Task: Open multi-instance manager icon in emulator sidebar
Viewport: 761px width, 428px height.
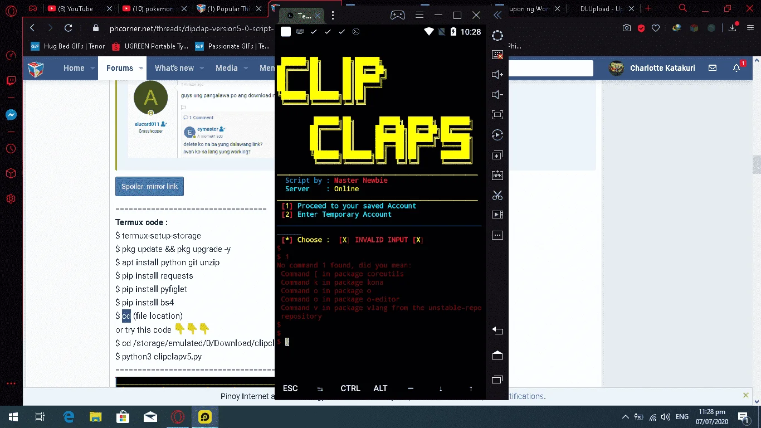Action: (497, 155)
